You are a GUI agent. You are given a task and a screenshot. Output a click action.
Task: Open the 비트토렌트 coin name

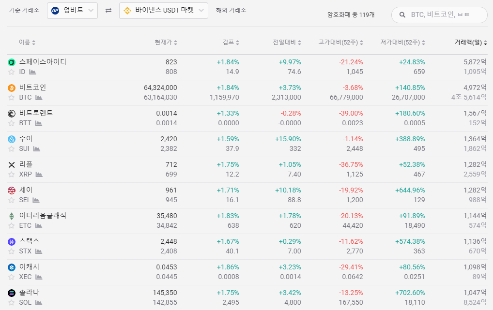click(36, 113)
